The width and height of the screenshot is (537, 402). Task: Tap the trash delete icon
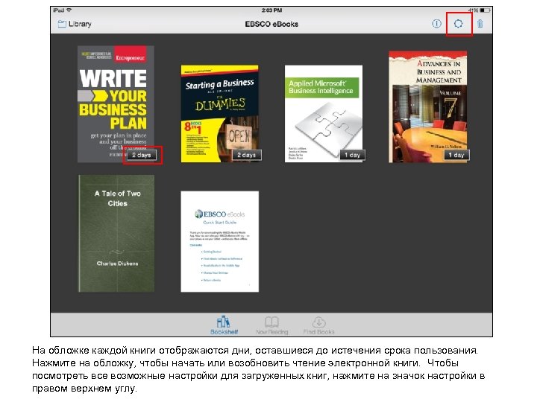(480, 24)
